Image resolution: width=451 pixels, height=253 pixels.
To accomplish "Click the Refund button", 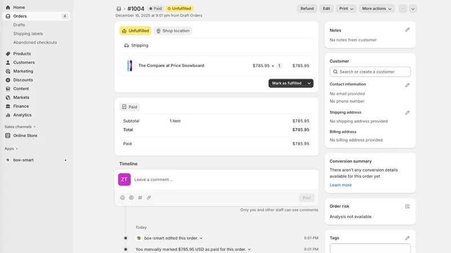I will [307, 8].
